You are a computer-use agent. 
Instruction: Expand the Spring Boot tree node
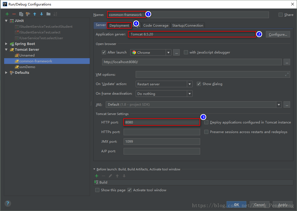click(x=6, y=44)
